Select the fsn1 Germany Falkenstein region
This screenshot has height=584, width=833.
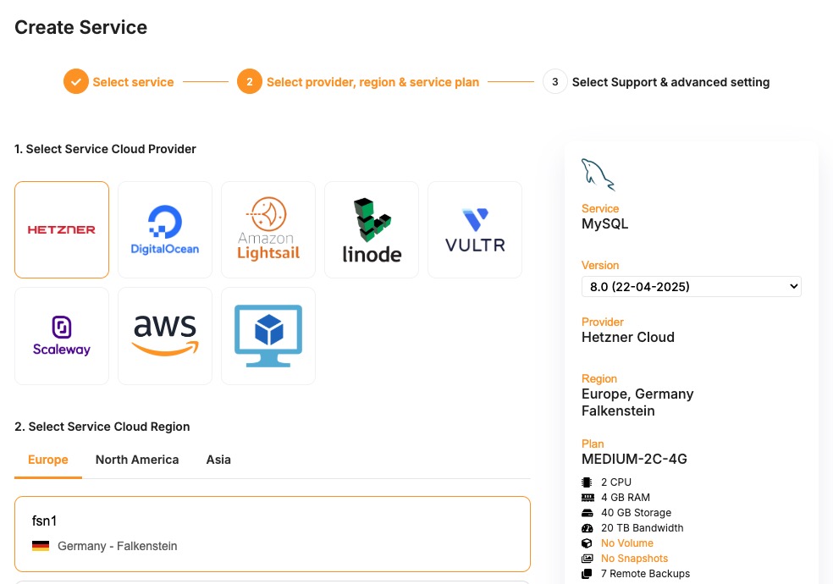click(273, 533)
